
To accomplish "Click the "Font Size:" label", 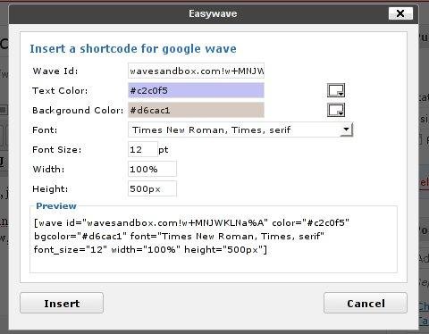I will 57,150.
